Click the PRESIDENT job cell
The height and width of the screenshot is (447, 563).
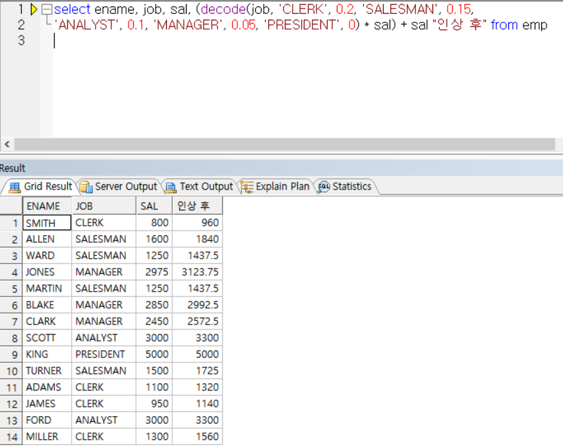pos(104,355)
